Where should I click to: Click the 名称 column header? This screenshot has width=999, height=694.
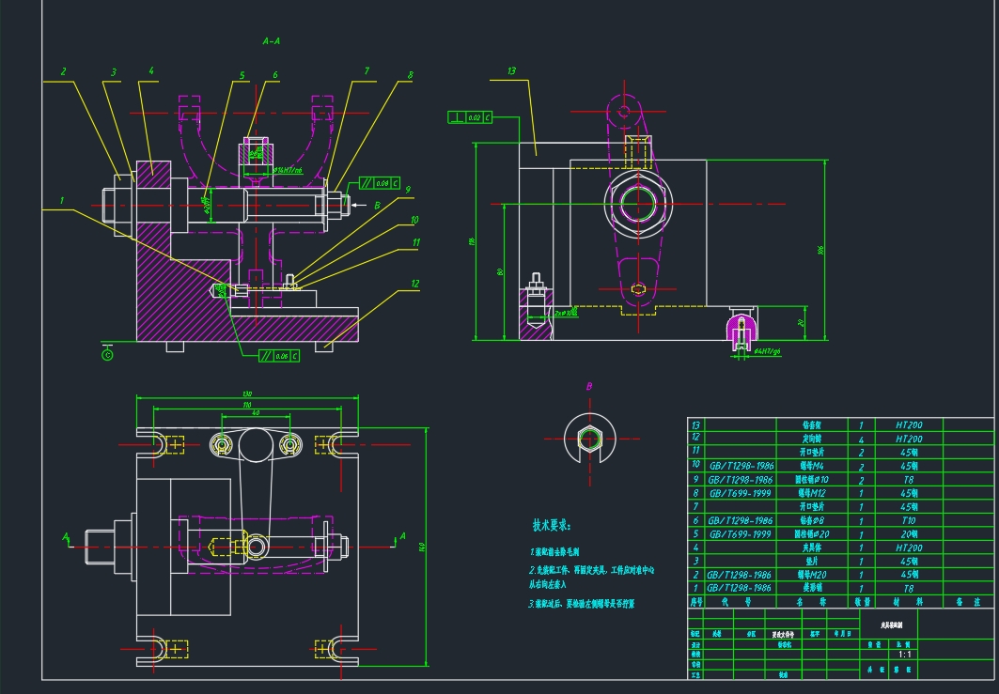pos(811,602)
